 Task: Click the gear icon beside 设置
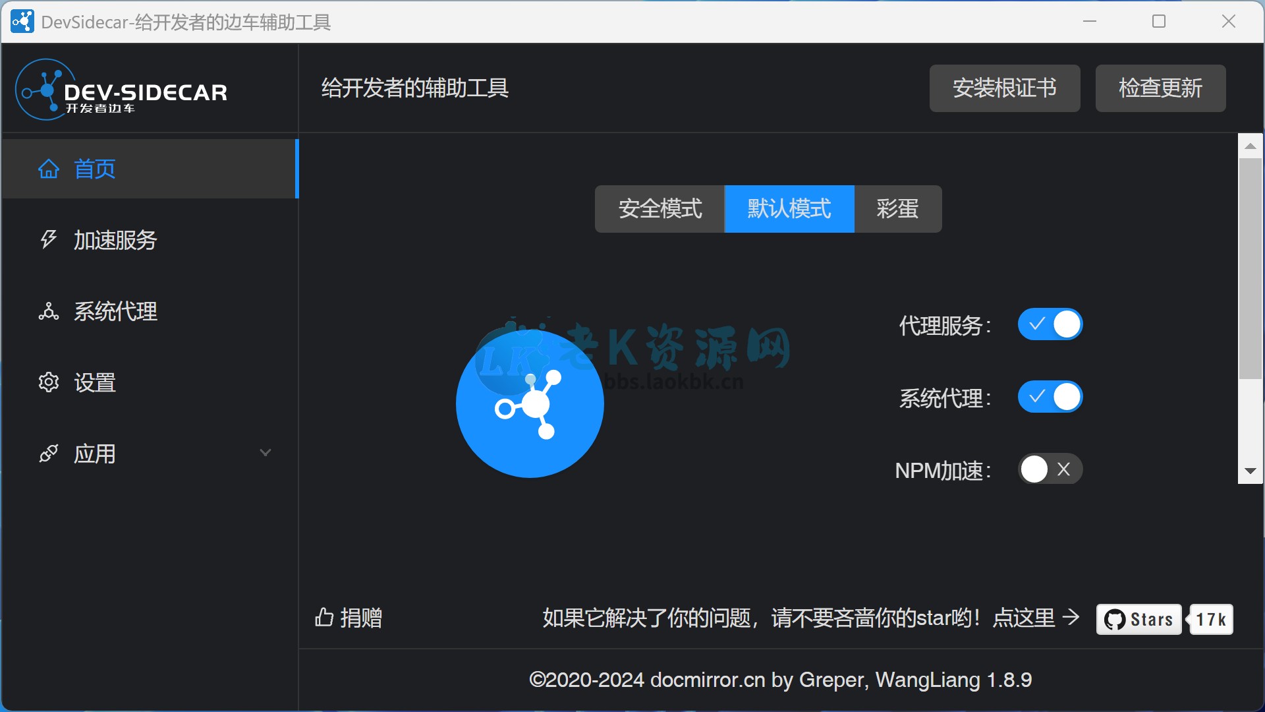pos(49,382)
